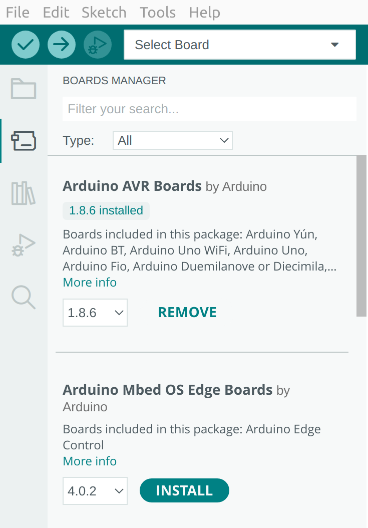
Task: Open the Sketchbook folder sidebar icon
Action: (24, 89)
